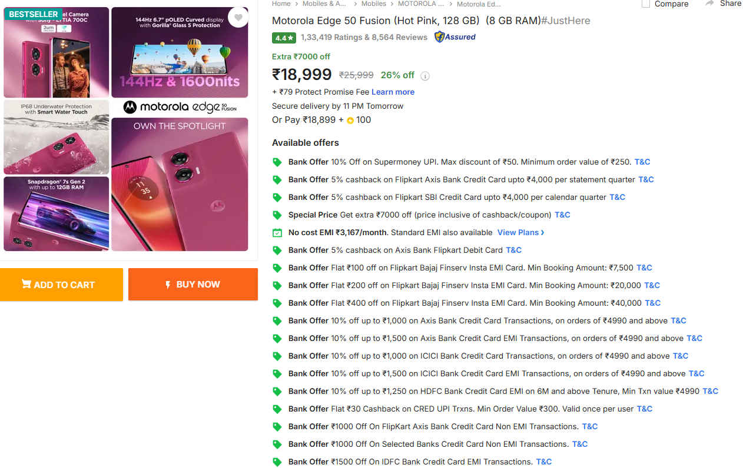The height and width of the screenshot is (468, 743).
Task: Click the Special Price offer tag icon
Action: (277, 215)
